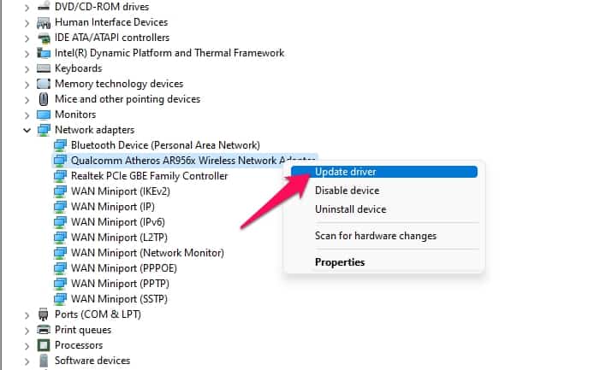The width and height of the screenshot is (594, 370).
Task: Select WAN Miniport (SSTP) adapter entry
Action: 118,299
